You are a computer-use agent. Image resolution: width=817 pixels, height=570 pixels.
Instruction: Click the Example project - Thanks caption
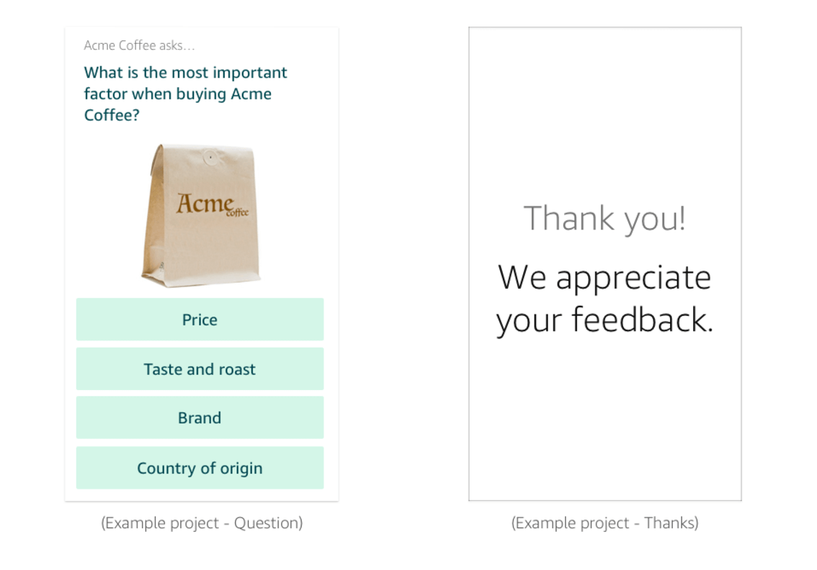(604, 522)
